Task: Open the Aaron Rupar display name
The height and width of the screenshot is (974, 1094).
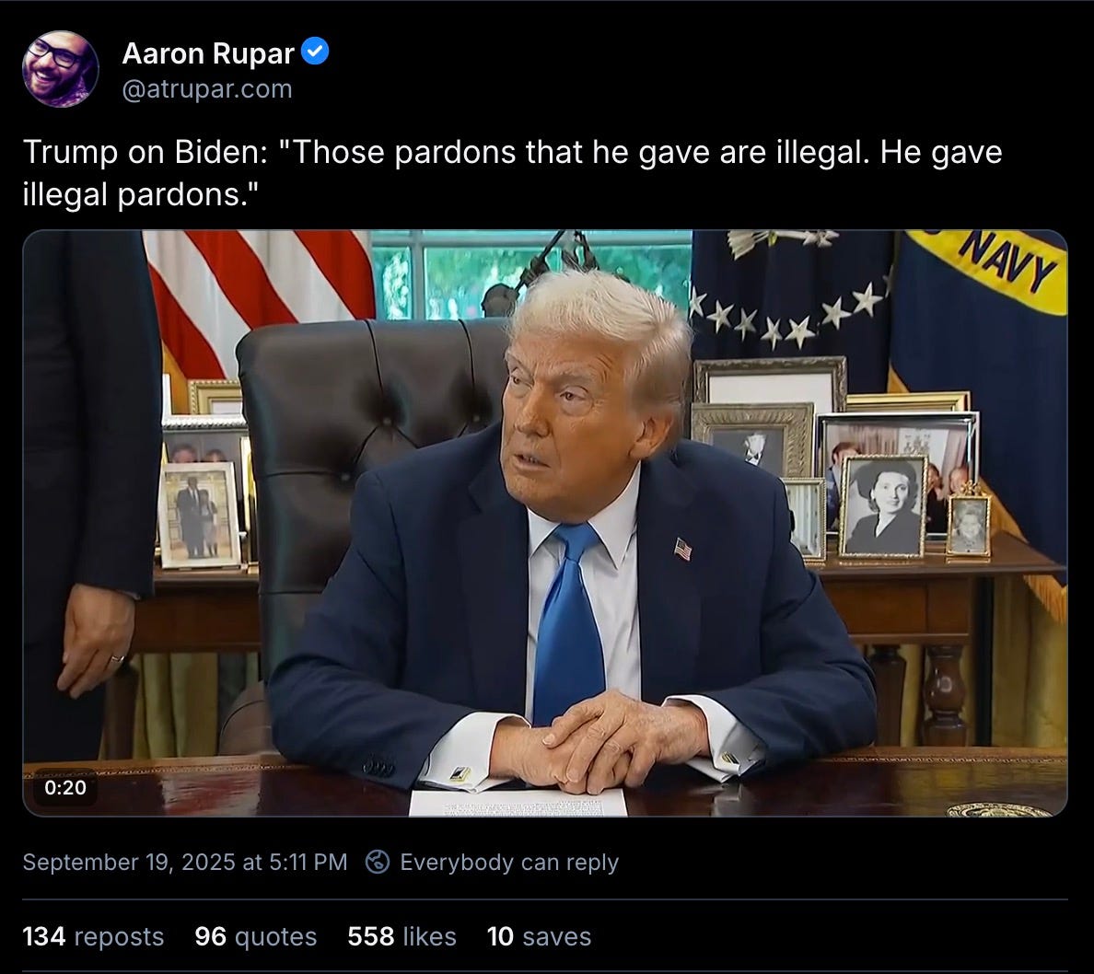Action: [x=208, y=53]
